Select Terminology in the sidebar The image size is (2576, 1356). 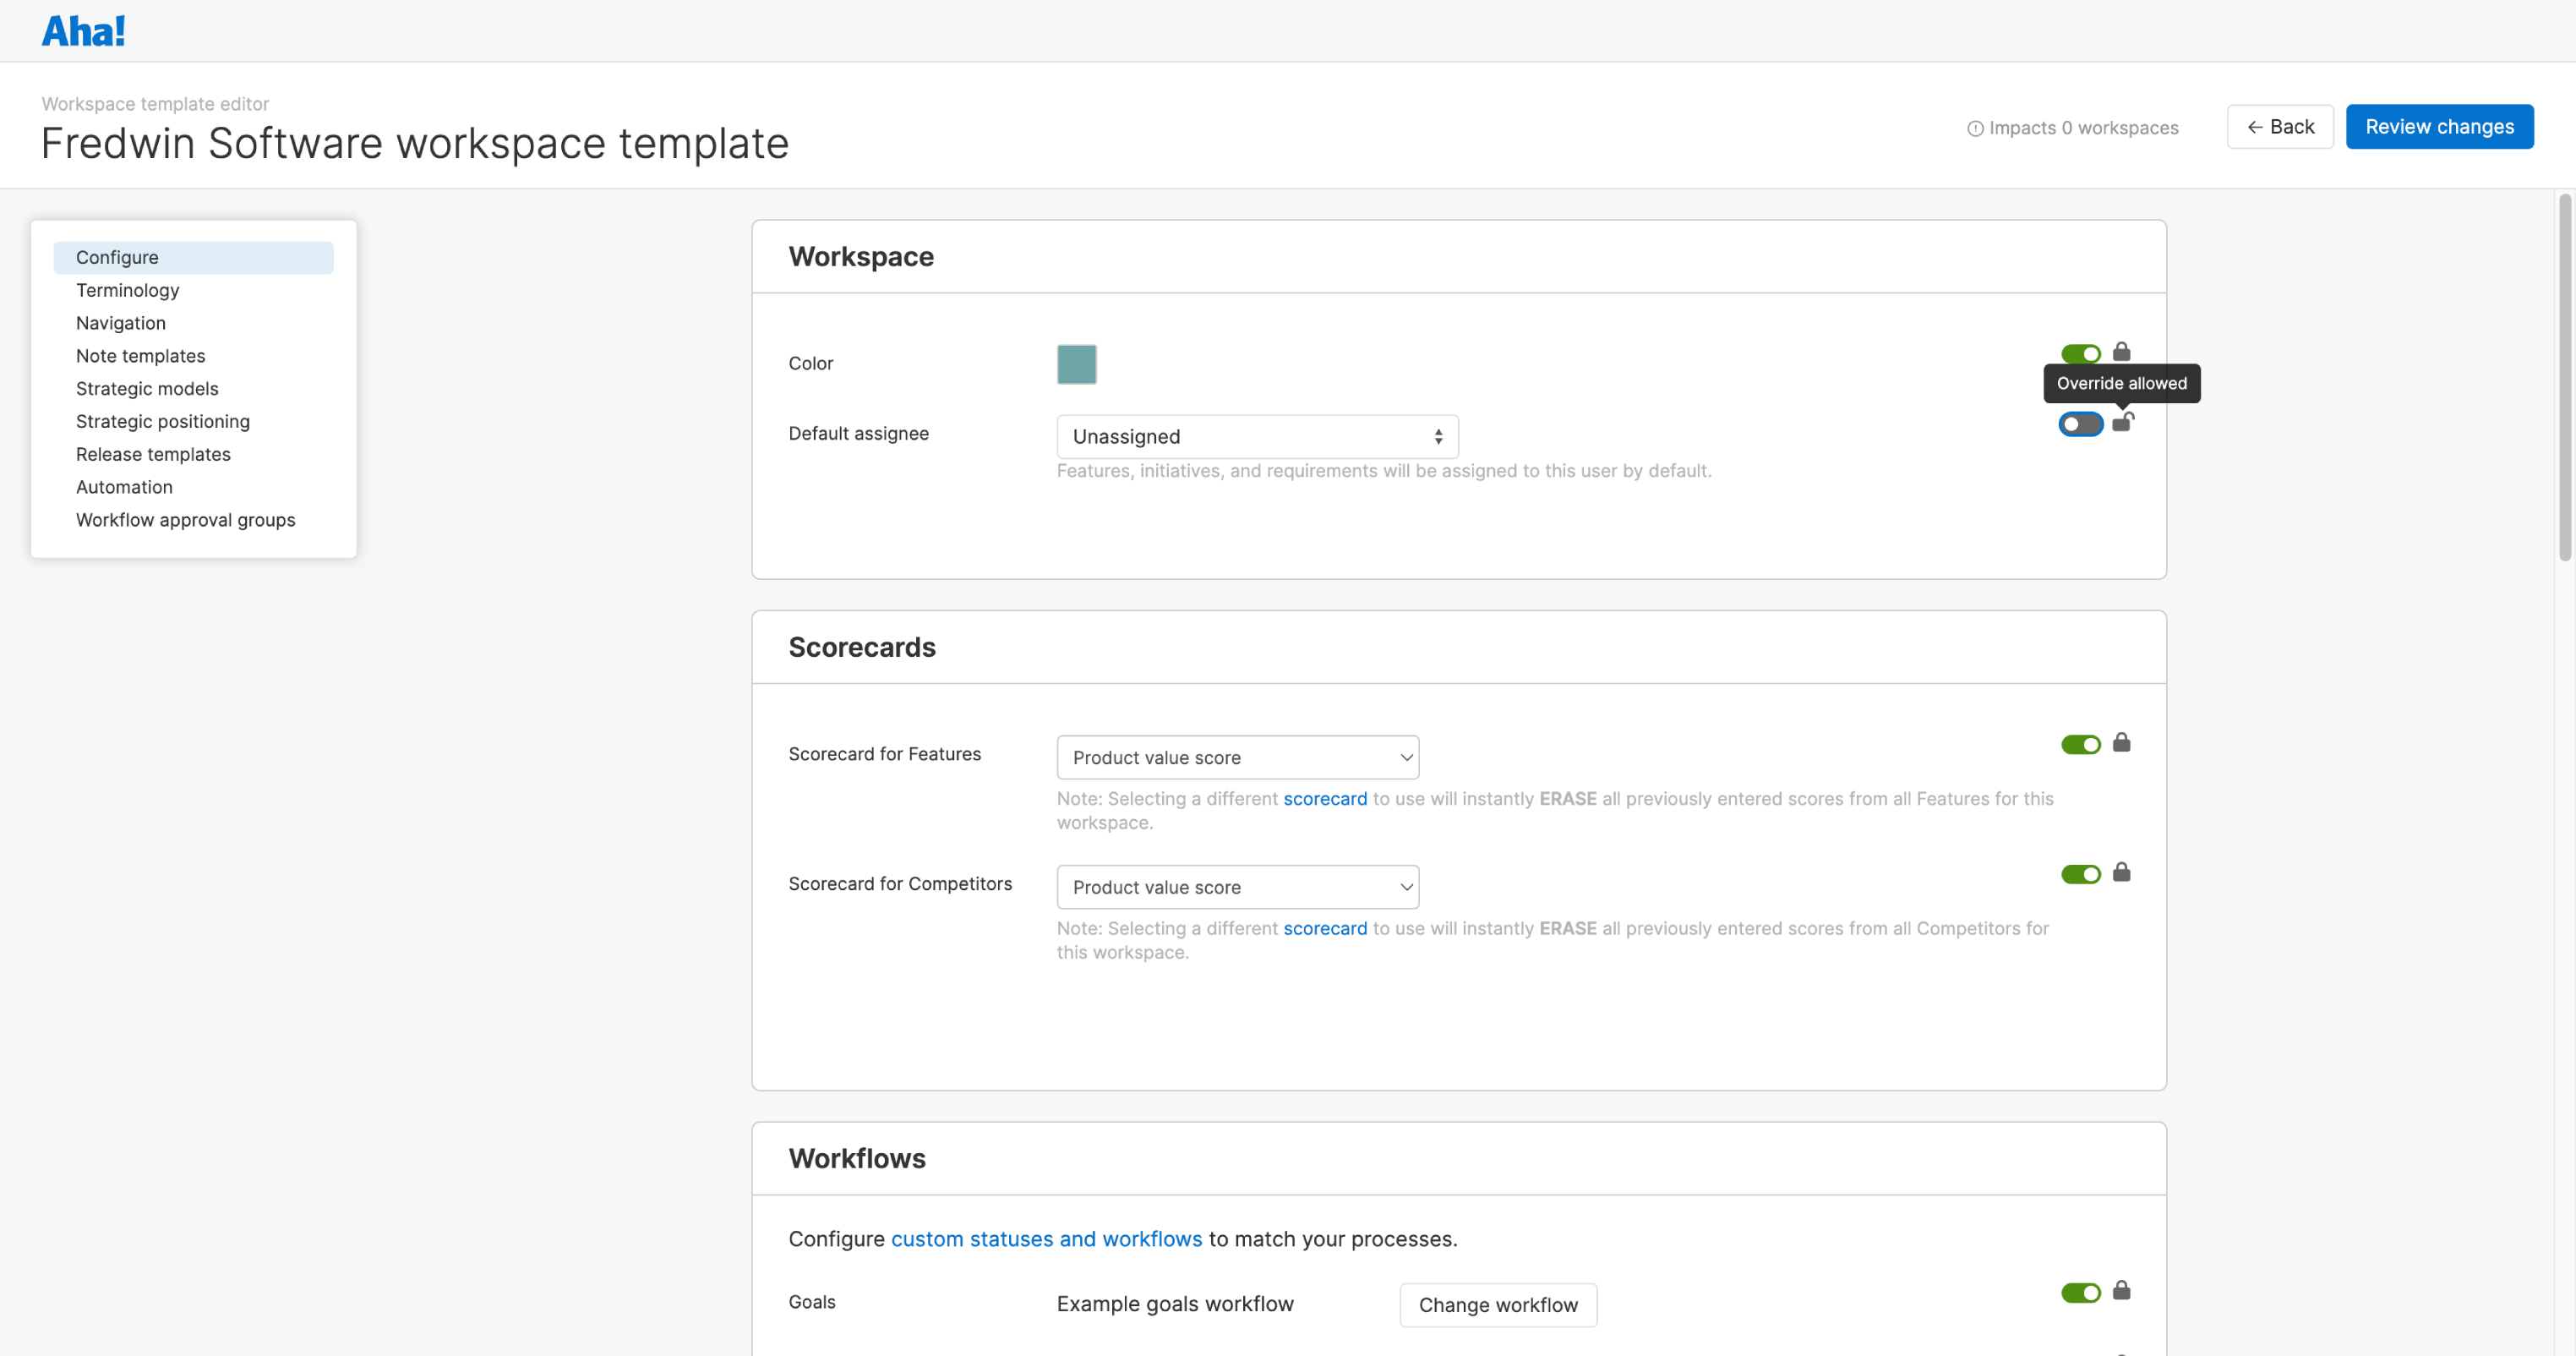(127, 290)
